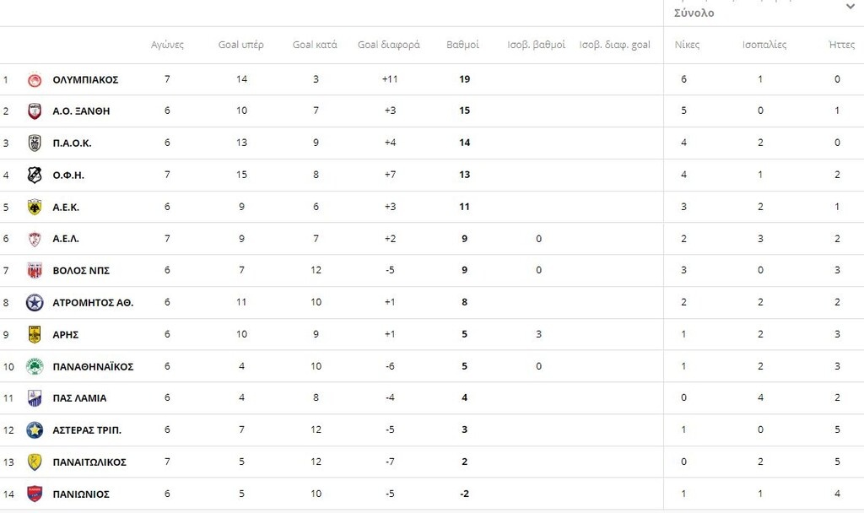Sort by Βαθμοί column header
This screenshot has width=864, height=513.
(x=462, y=45)
